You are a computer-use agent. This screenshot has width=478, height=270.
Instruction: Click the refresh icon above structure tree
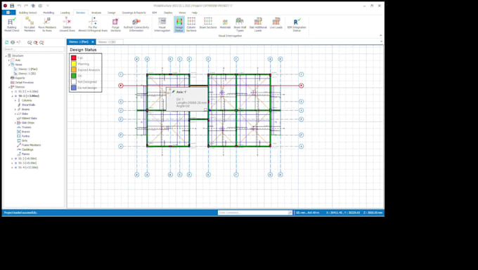coord(7,43)
